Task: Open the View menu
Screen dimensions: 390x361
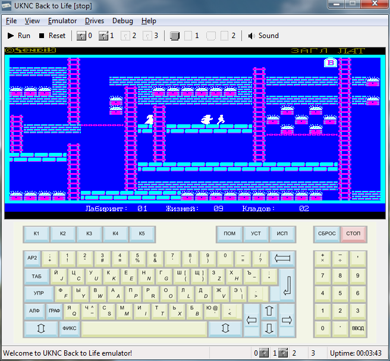Action: click(32, 21)
